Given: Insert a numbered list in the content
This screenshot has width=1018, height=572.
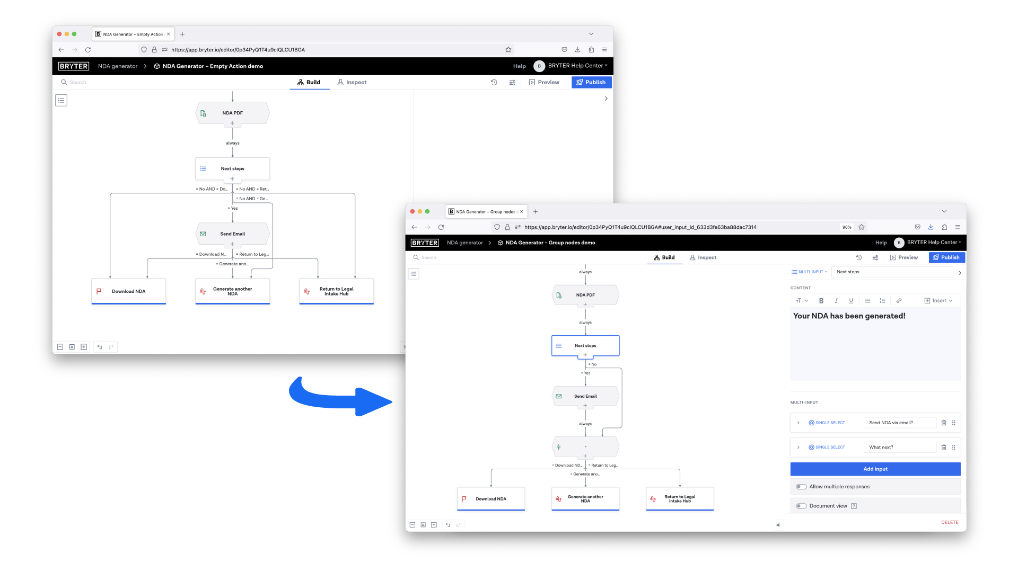Looking at the screenshot, I should tap(883, 300).
